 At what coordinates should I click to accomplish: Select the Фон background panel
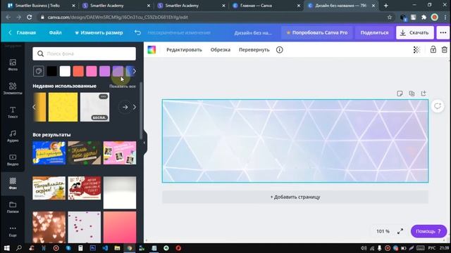pyautogui.click(x=13, y=183)
